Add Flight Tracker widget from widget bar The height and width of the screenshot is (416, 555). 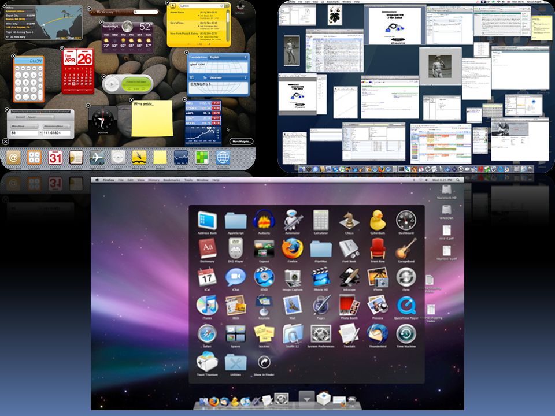tap(97, 157)
